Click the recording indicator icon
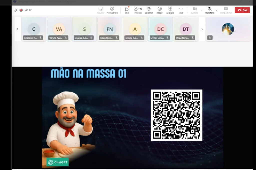 pos(21,10)
